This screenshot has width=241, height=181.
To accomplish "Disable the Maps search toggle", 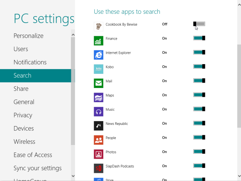I will [199, 95].
